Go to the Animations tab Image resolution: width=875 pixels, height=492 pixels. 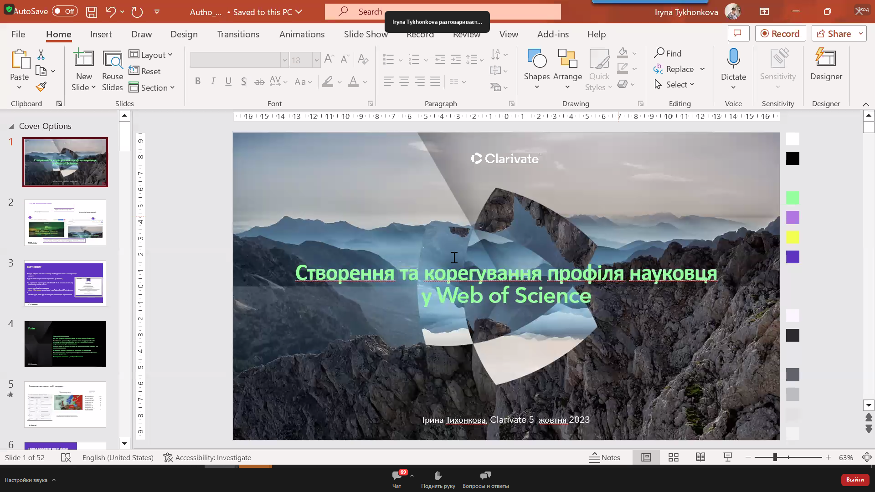pos(302,34)
